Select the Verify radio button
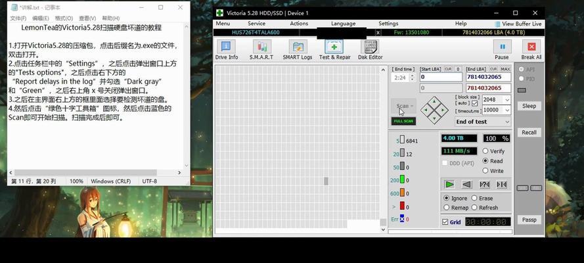584x263 pixels. click(485, 151)
